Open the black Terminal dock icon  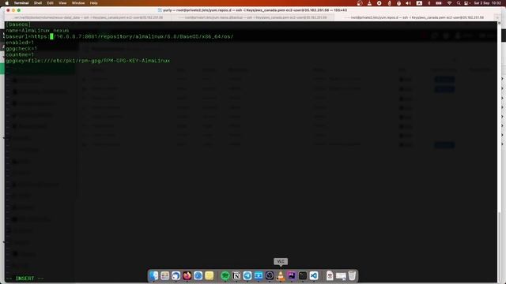click(303, 275)
